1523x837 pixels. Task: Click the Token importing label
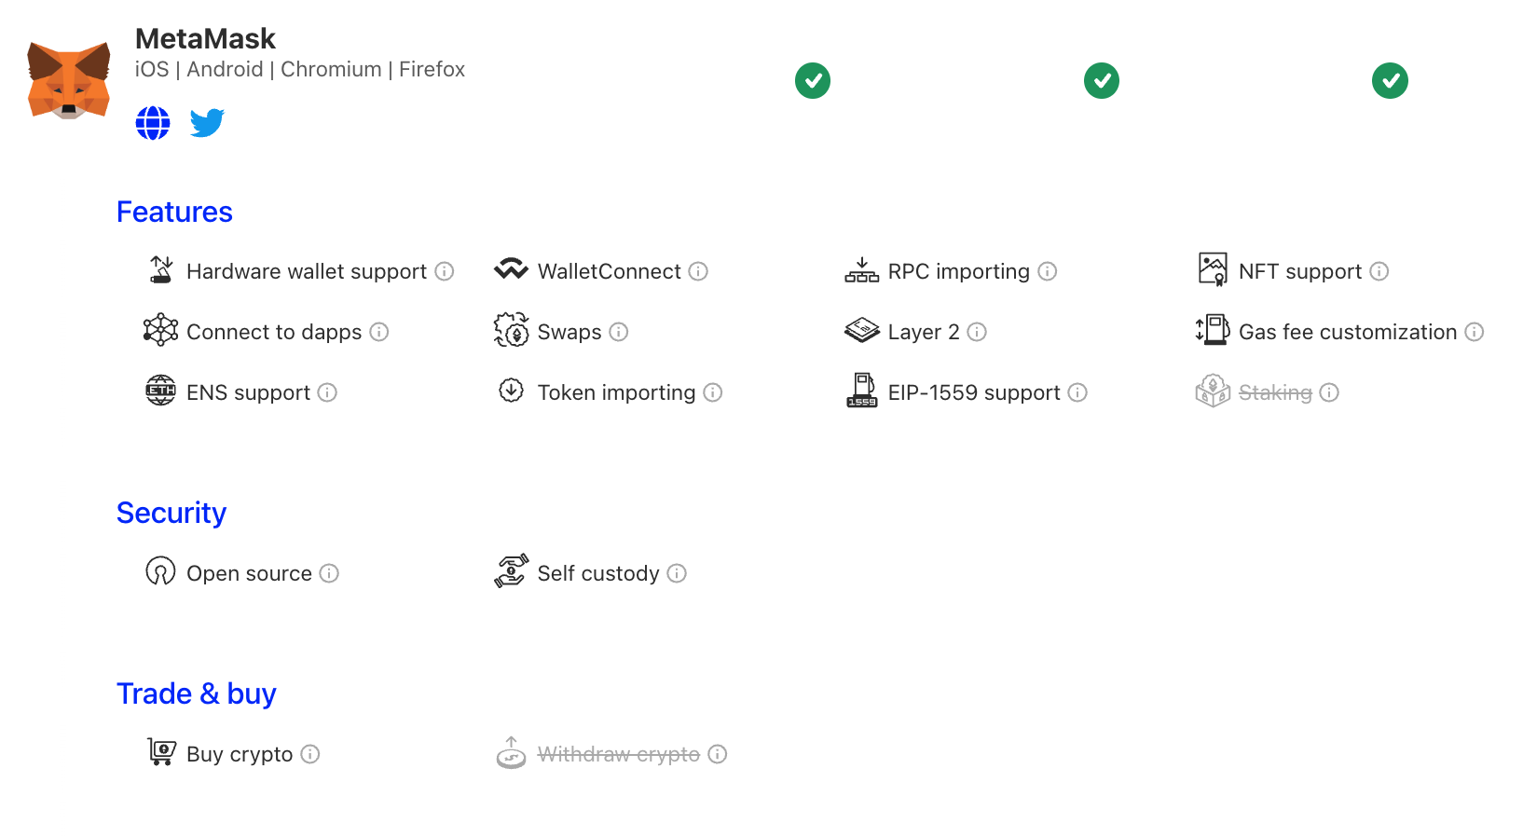tap(617, 392)
